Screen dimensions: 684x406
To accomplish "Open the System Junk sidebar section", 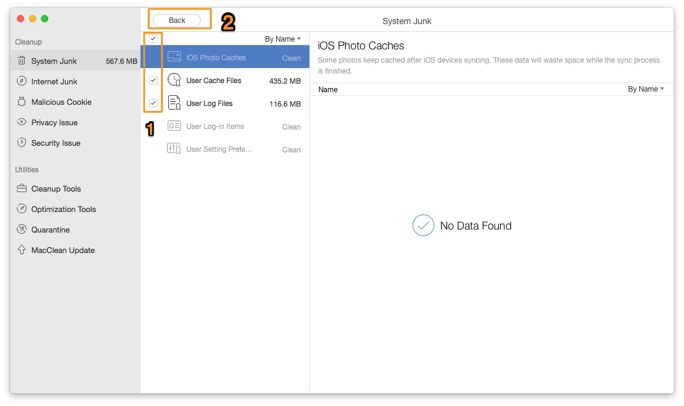I will (x=75, y=61).
